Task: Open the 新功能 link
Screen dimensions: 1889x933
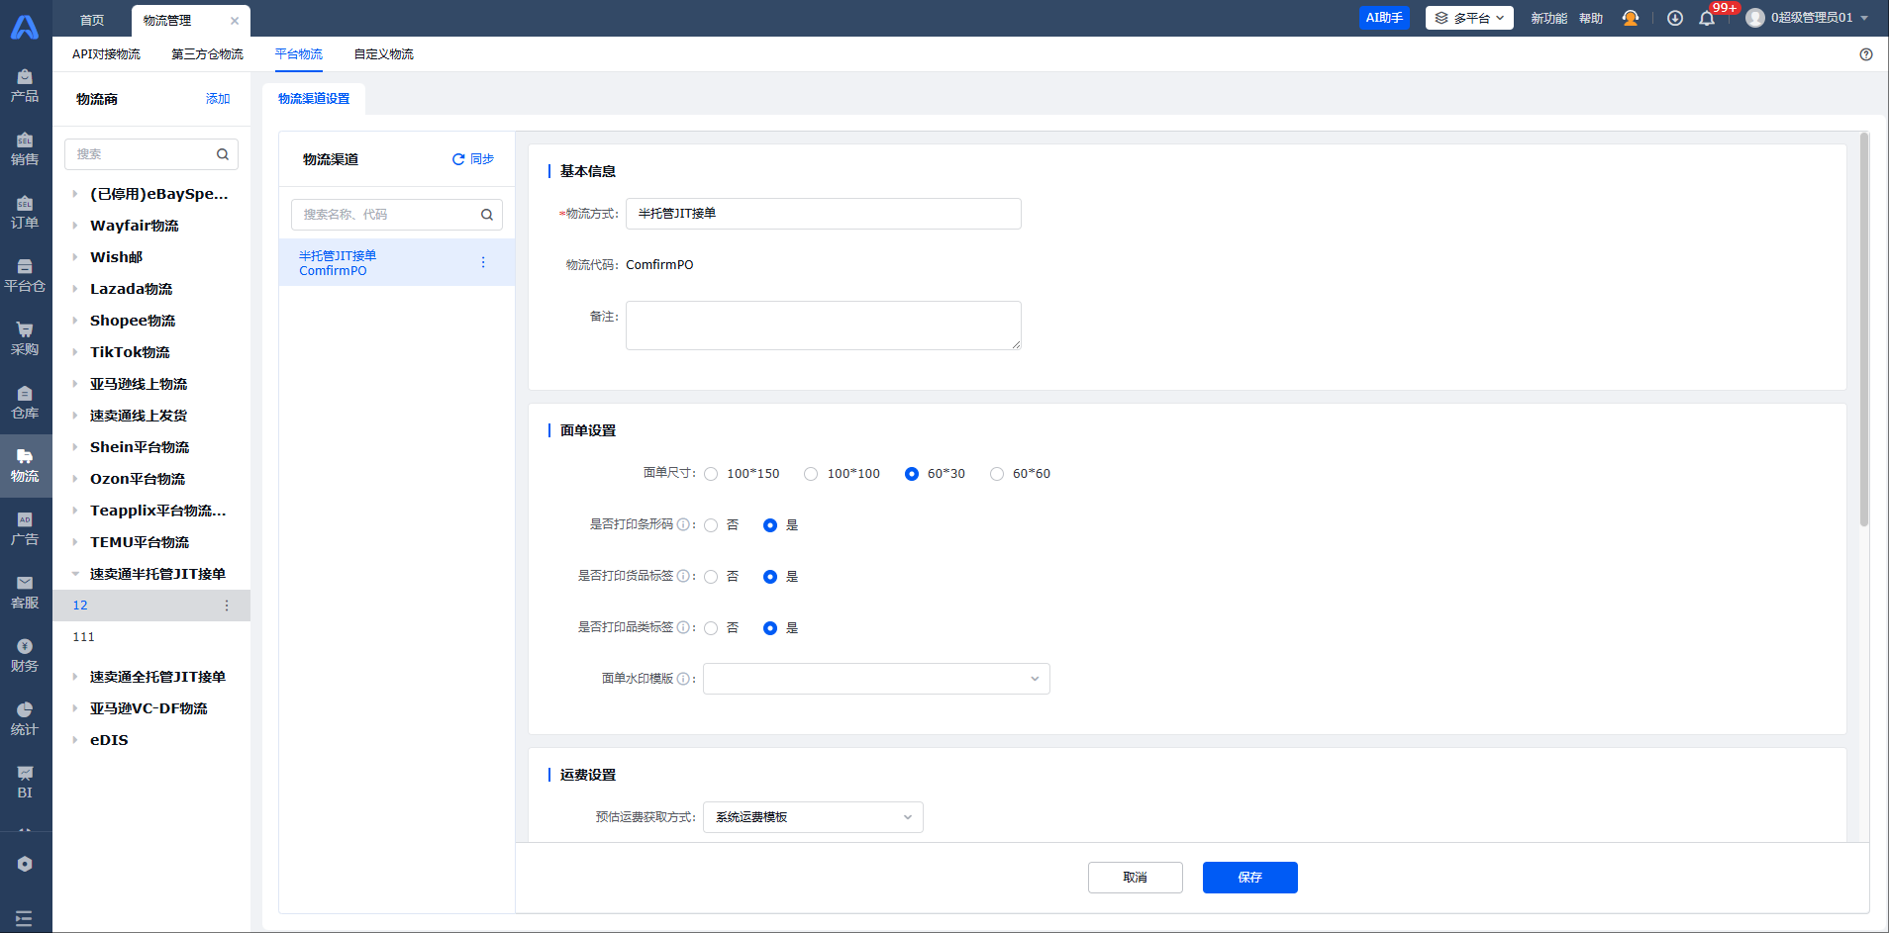Action: (x=1548, y=19)
